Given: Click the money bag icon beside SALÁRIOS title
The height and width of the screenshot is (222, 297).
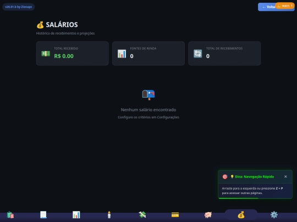Looking at the screenshot, I should 40,25.
